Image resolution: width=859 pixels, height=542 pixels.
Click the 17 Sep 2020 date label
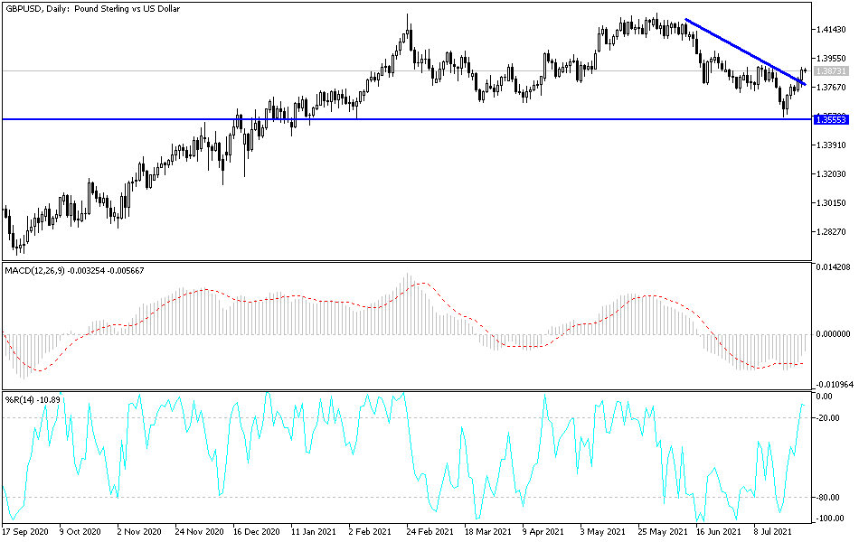[26, 532]
